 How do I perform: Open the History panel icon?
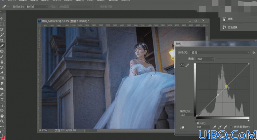tap(224, 27)
